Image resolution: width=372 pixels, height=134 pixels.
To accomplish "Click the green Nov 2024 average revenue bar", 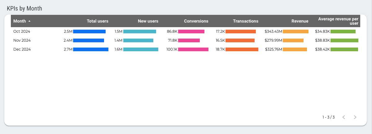I will 344,40.
